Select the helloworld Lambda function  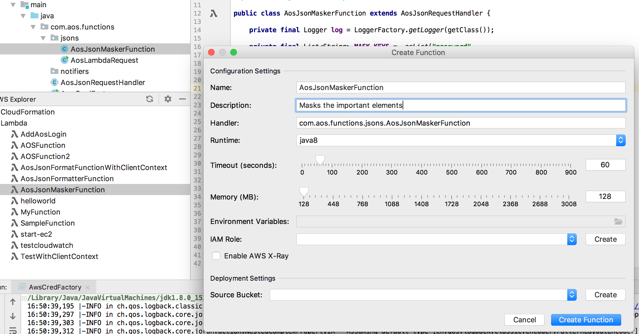[x=38, y=201]
